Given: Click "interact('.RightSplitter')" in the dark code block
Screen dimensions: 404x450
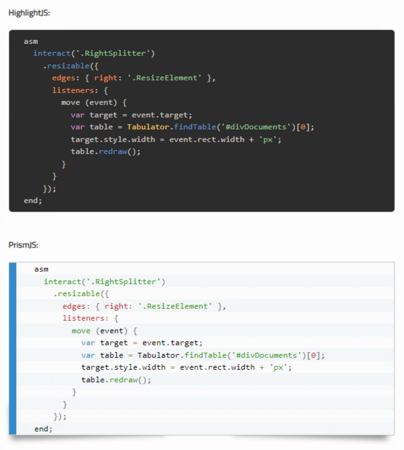Looking at the screenshot, I should (x=94, y=53).
